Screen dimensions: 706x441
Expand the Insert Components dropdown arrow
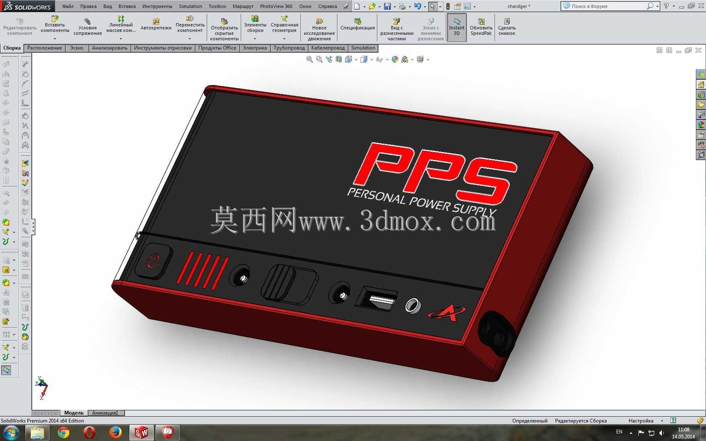(x=55, y=39)
